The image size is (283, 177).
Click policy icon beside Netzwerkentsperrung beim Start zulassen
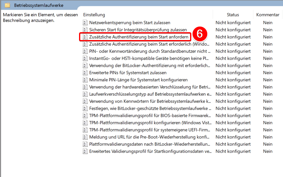pyautogui.click(x=85, y=23)
